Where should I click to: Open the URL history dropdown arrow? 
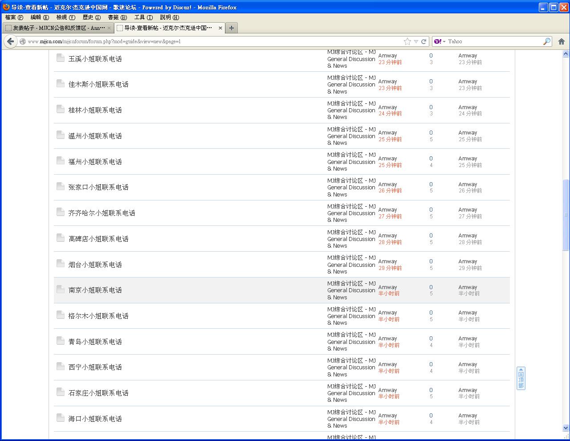[x=415, y=41]
